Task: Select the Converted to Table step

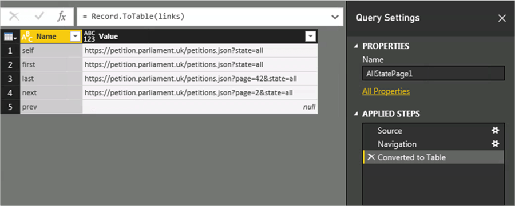Action: click(x=433, y=157)
